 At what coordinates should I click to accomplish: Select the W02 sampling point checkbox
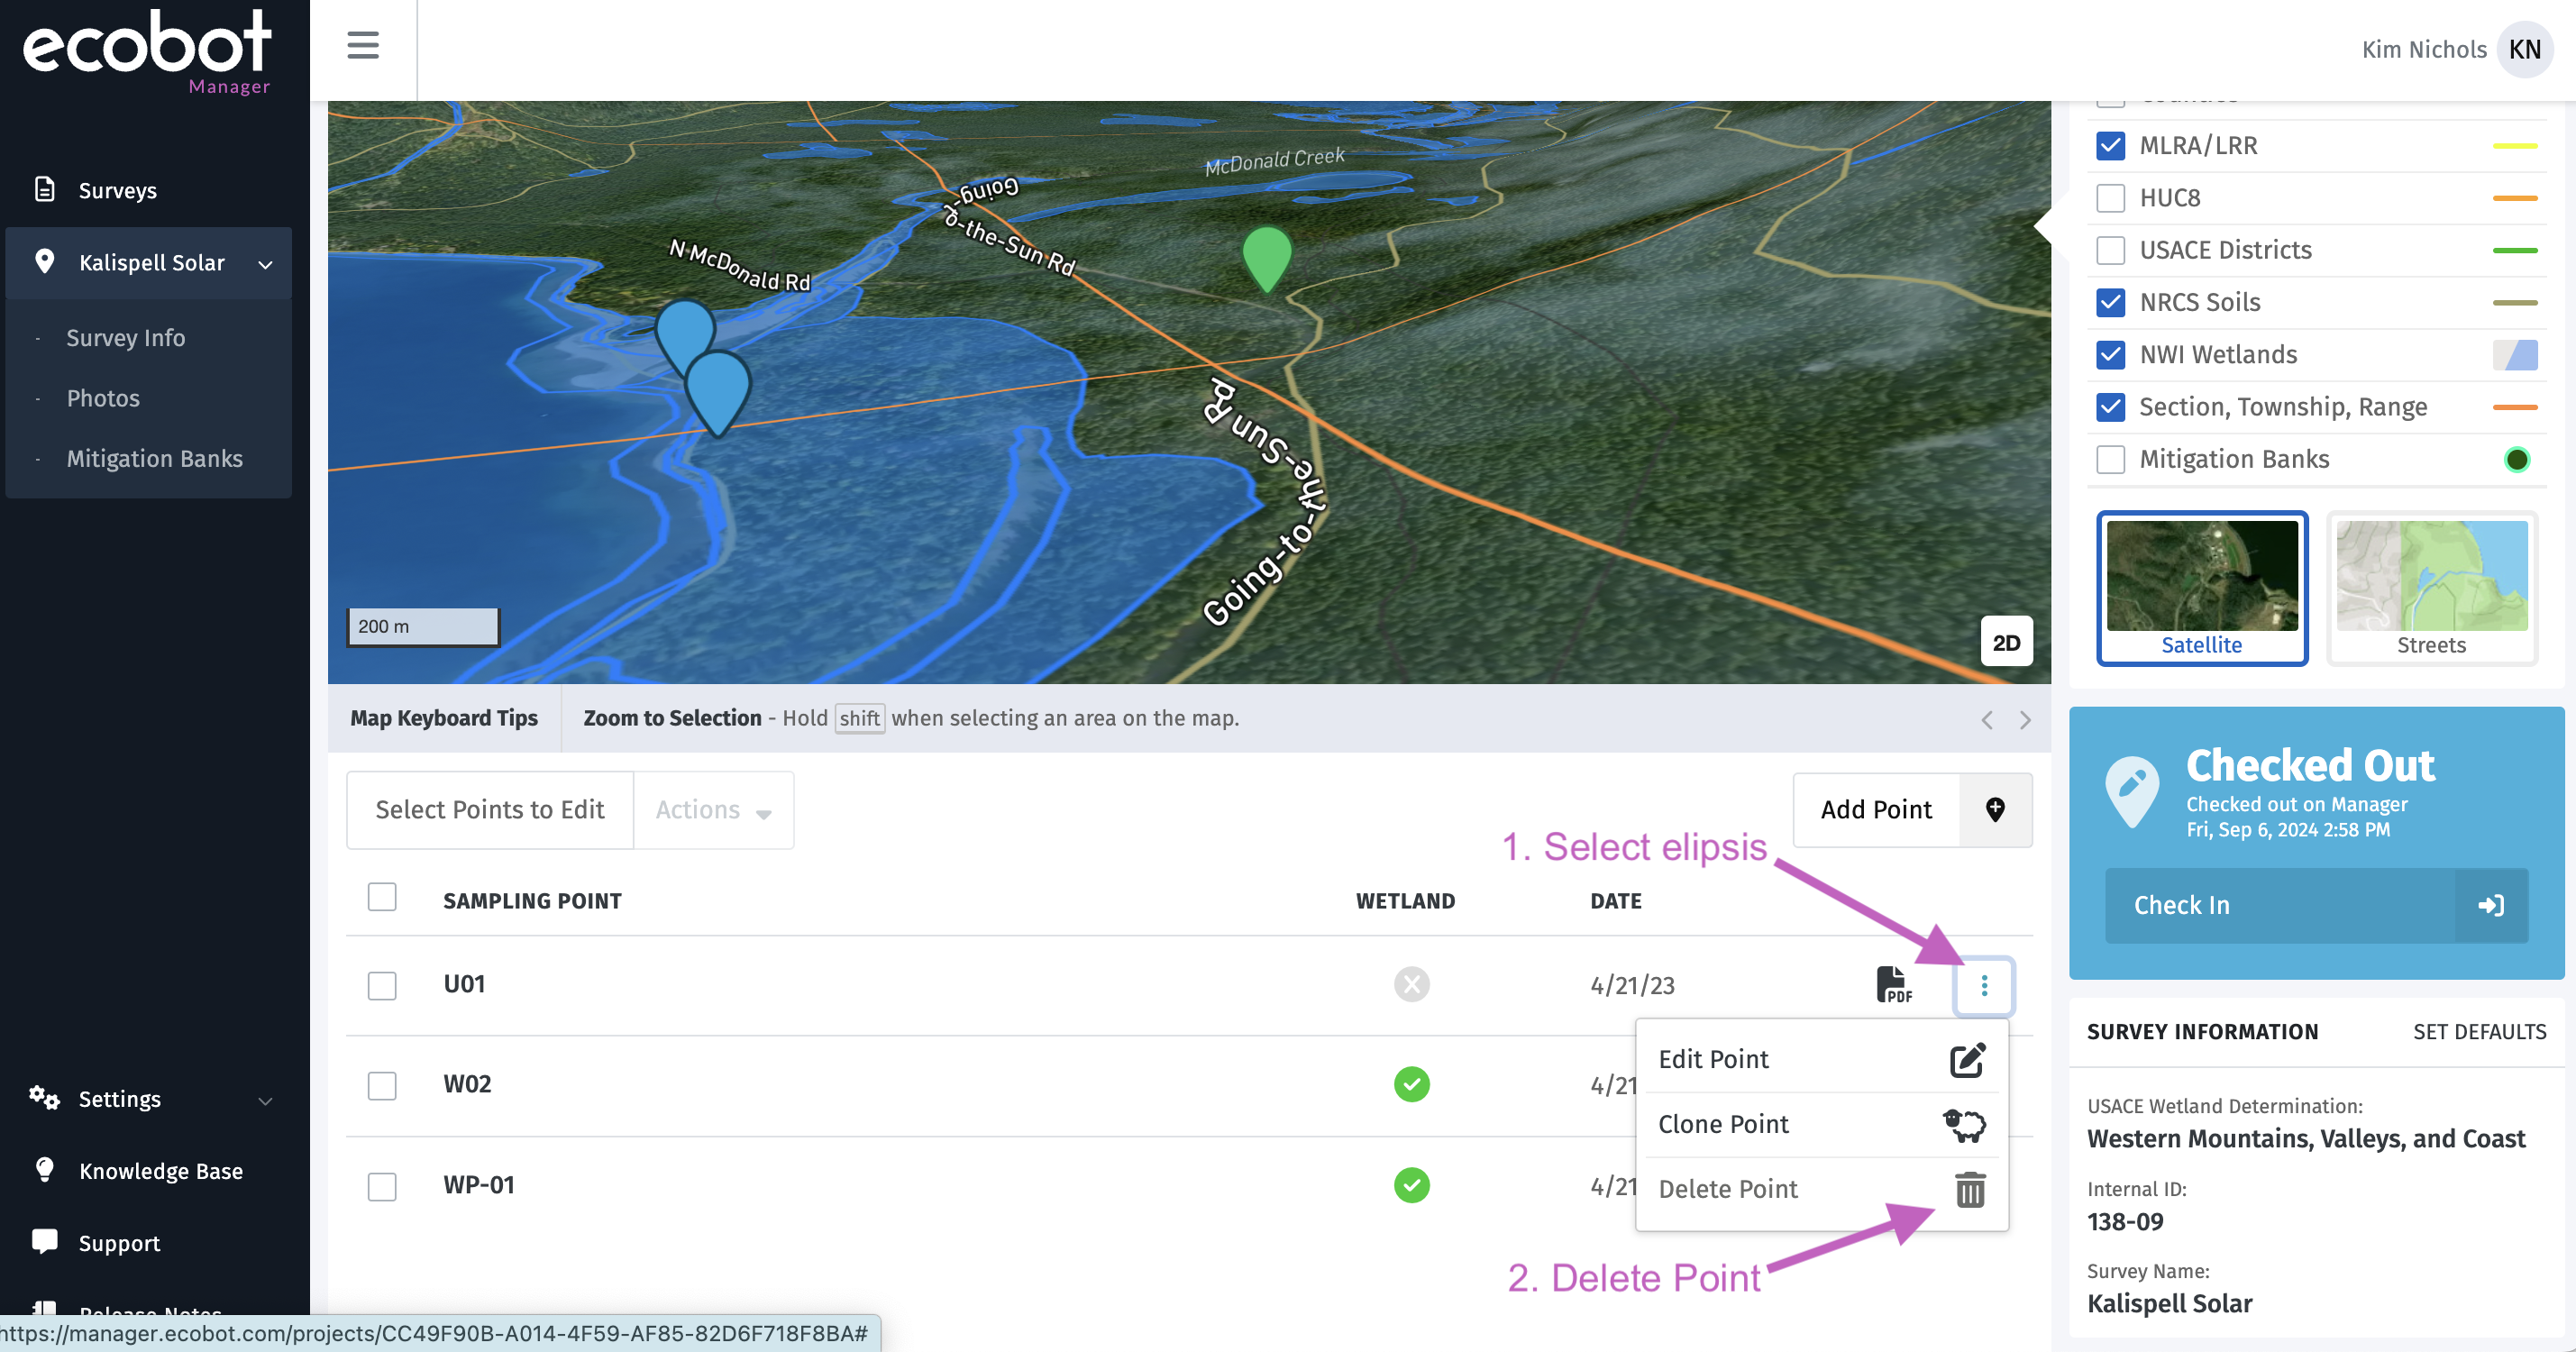click(382, 1086)
